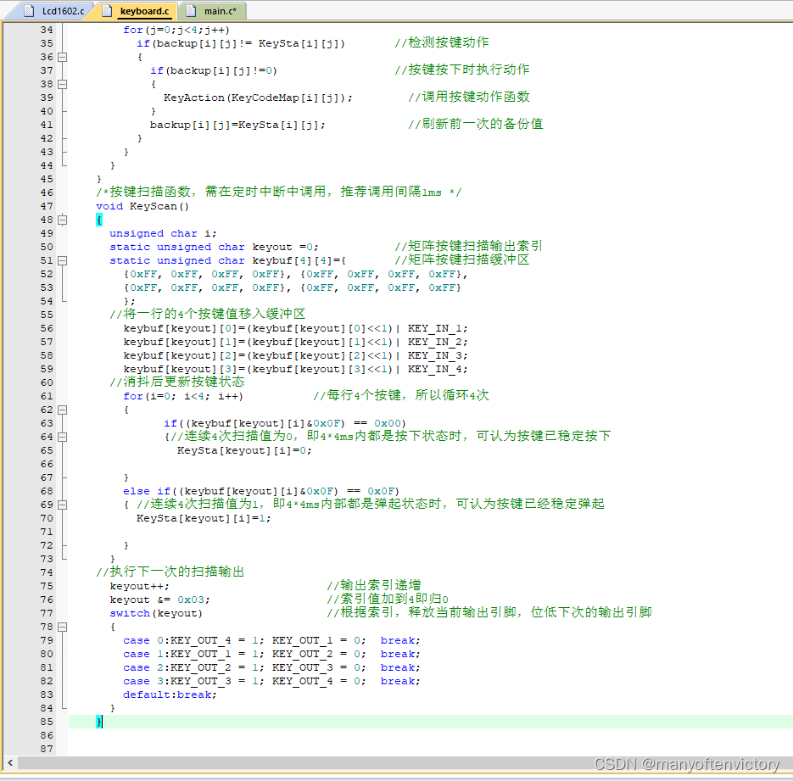Click the line ending with 'KEY_IN_1;'
793x781 pixels.
(x=295, y=328)
